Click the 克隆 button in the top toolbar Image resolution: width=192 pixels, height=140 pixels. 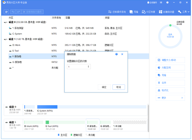coord(134,12)
